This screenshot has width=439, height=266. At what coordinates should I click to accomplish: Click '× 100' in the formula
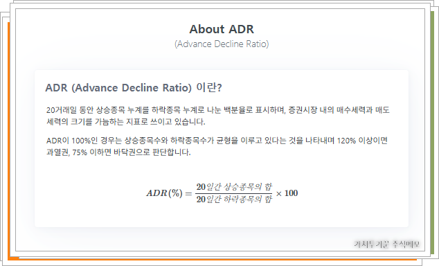pyautogui.click(x=287, y=193)
